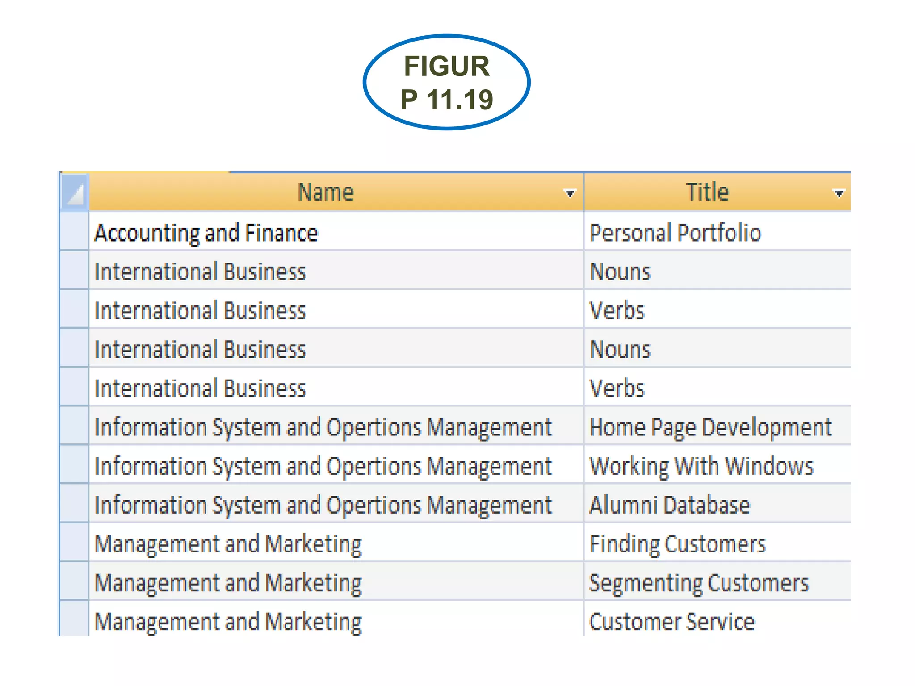The image size is (915, 686).
Task: Click the "Alumni Database" title cell
Action: tap(669, 505)
